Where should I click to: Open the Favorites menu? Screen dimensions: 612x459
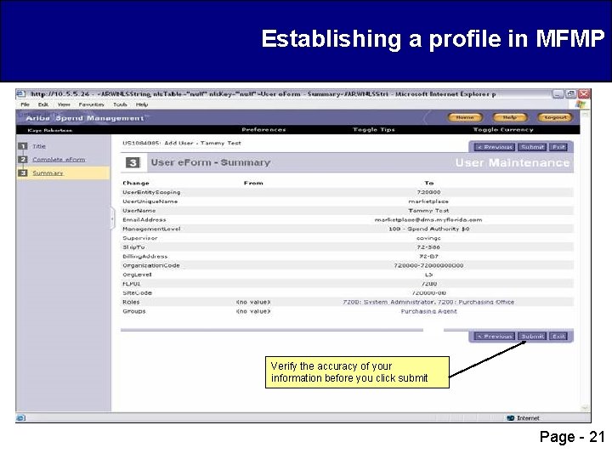(x=91, y=105)
